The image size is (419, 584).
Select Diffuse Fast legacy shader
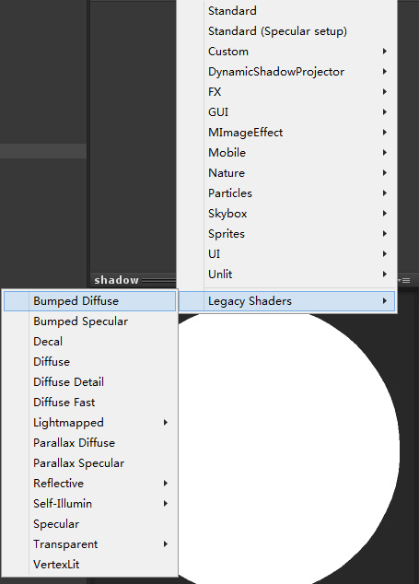(89, 403)
